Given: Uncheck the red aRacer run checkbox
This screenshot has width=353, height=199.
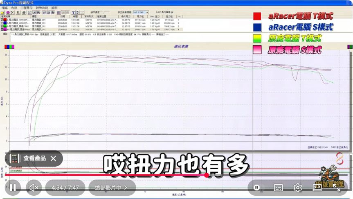Looking at the screenshot, I should coord(2,20).
